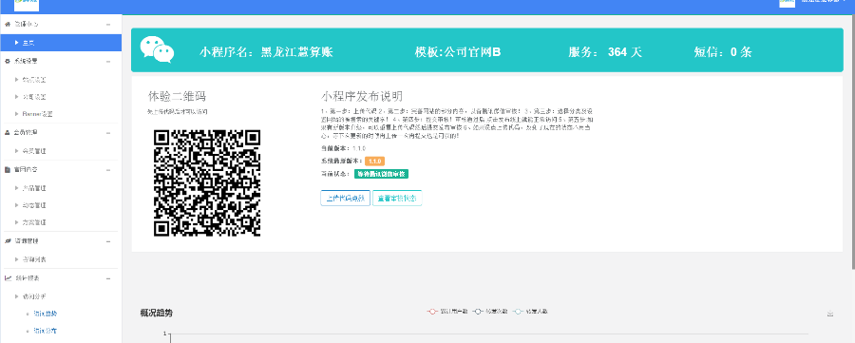This screenshot has height=343, width=855.
Task: Open the 访问趋势 link in sidebar
Action: (46, 314)
